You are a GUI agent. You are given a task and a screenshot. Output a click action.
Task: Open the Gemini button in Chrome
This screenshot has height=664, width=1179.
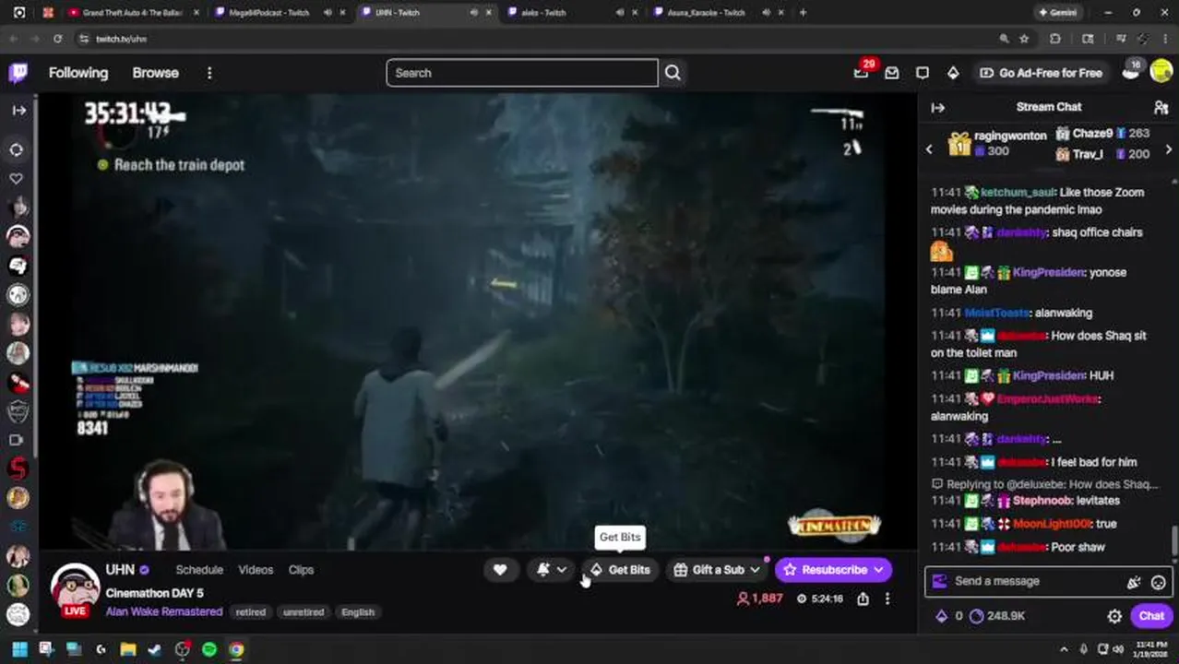(1056, 13)
